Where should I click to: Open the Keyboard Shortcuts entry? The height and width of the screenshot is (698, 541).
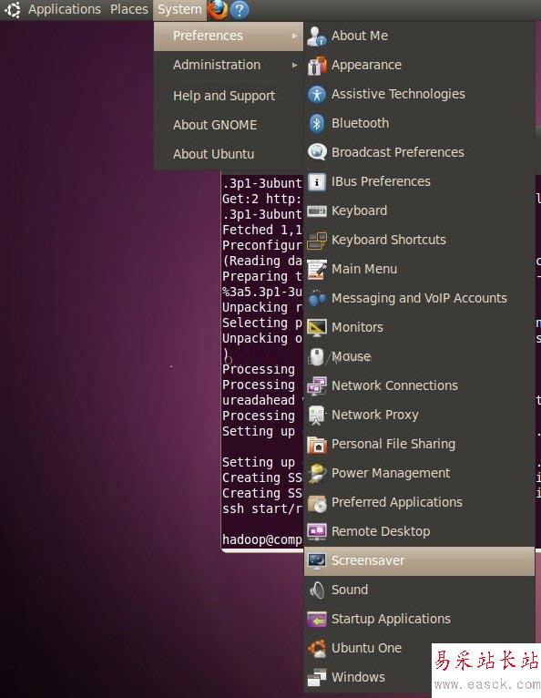[419, 240]
